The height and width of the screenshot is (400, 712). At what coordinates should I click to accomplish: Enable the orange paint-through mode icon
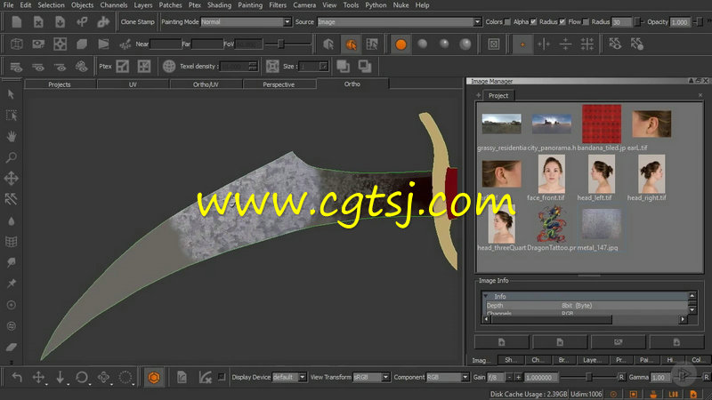(351, 44)
